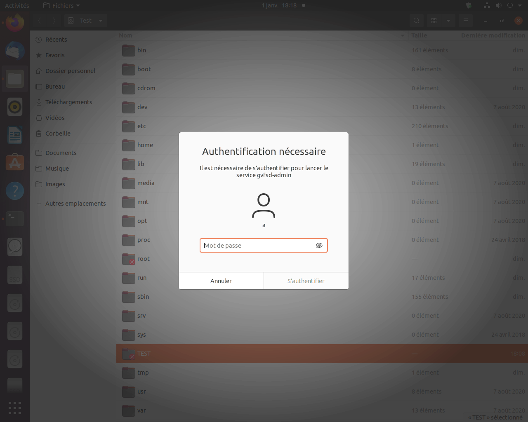Select the home folder icon
The height and width of the screenshot is (422, 528).
tap(129, 145)
